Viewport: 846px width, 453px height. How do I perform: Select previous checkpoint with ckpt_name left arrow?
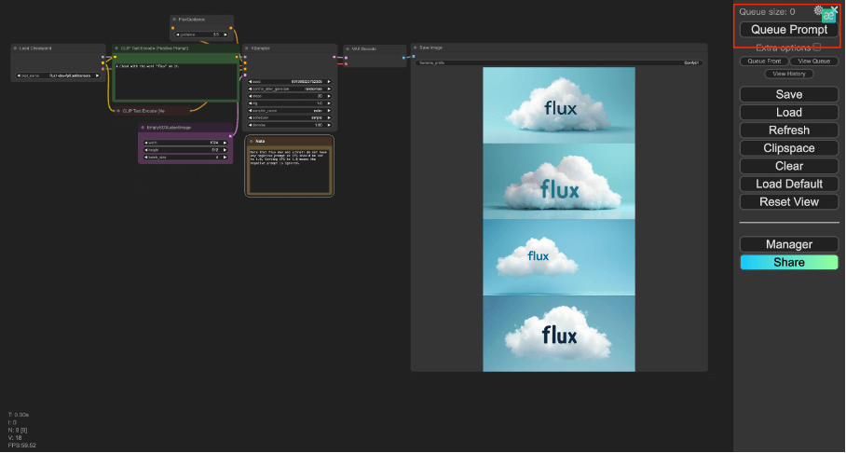[20, 76]
